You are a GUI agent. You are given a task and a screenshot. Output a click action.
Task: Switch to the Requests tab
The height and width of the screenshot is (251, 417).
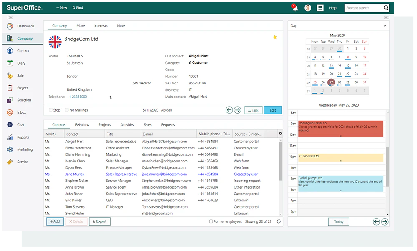point(168,125)
